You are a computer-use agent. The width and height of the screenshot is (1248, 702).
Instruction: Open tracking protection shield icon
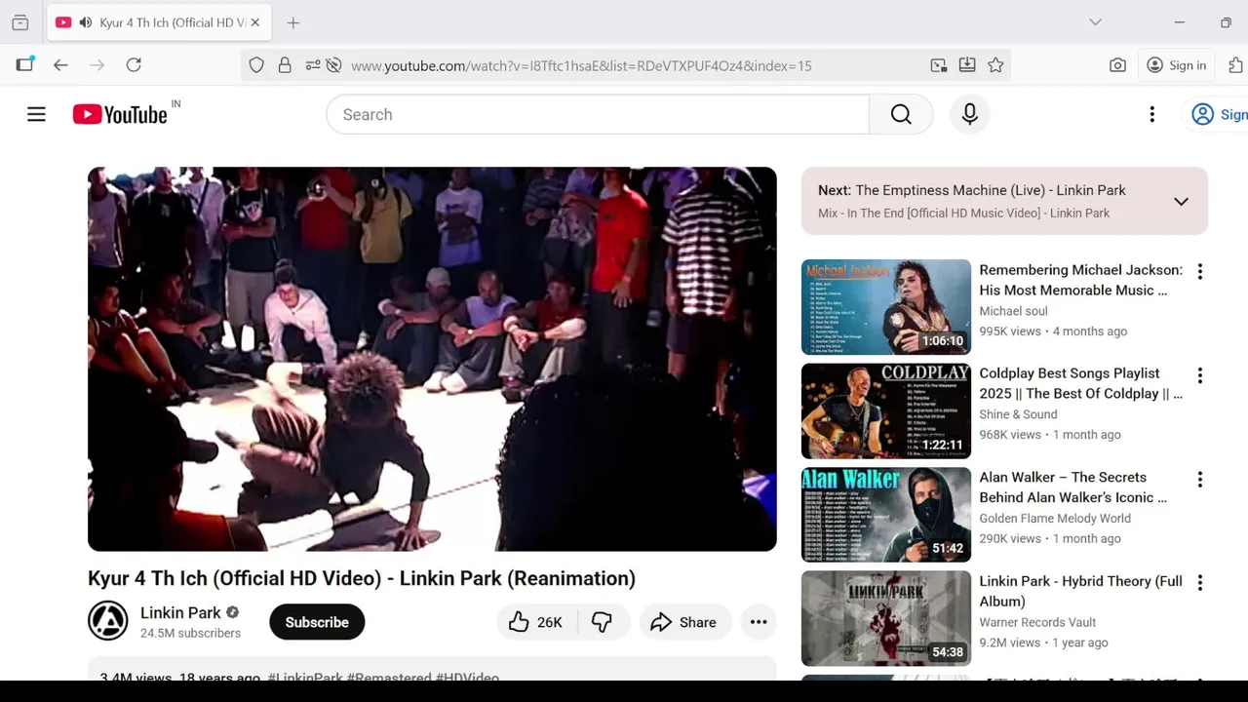(x=256, y=65)
